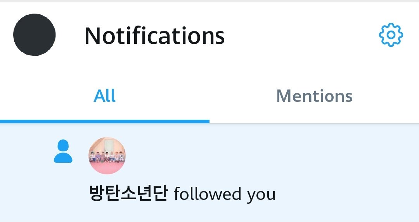Click the blue underline beneath the All tab
The image size is (419, 222).
point(105,121)
